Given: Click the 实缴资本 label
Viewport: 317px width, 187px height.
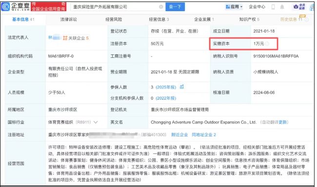Looking at the screenshot, I should coord(221,44).
